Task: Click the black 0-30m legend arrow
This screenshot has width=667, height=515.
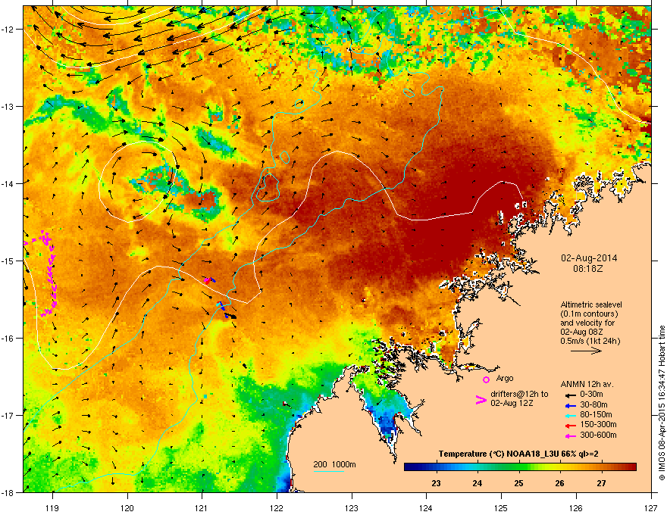Action: pos(570,395)
